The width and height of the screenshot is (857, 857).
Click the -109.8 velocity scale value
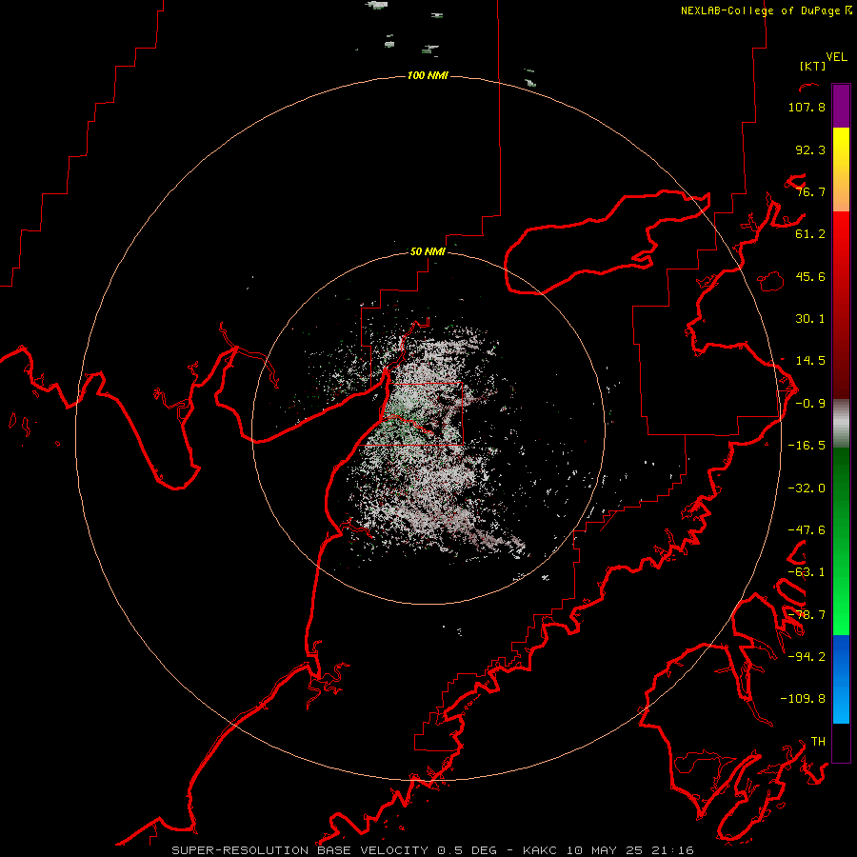(x=803, y=699)
